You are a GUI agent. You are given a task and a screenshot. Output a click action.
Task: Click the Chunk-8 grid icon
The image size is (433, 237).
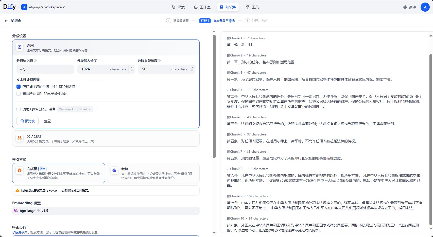[228, 169]
